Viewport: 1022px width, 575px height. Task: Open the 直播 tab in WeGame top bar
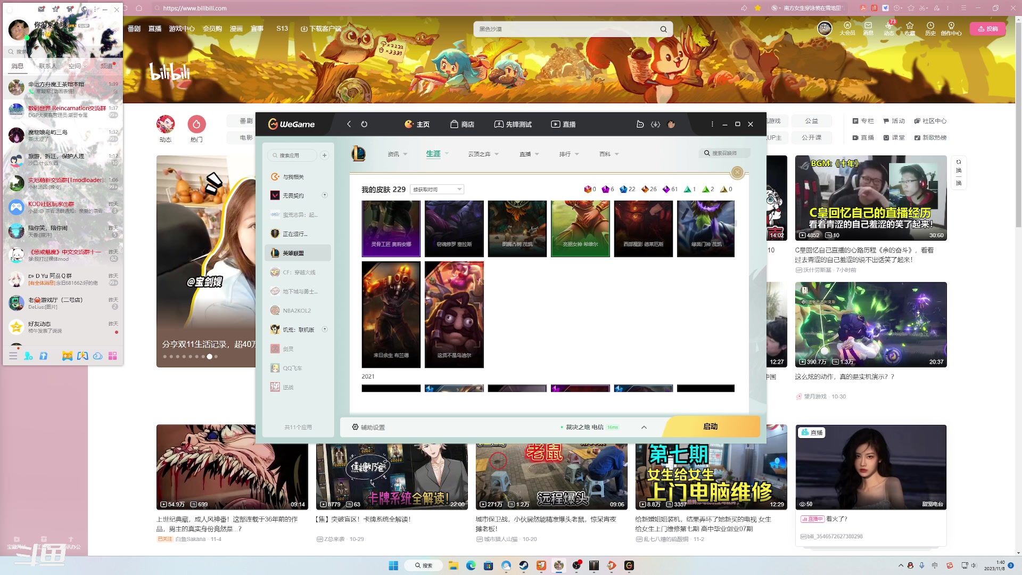[563, 124]
